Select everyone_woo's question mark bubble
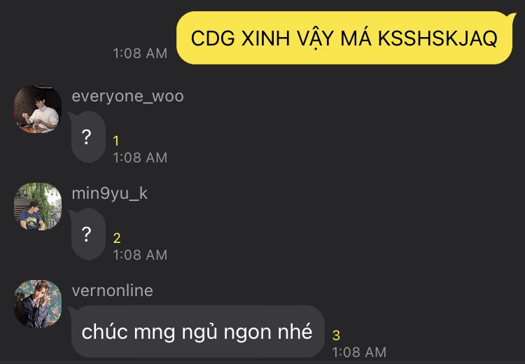Screen dimensions: 525x364 coord(88,136)
